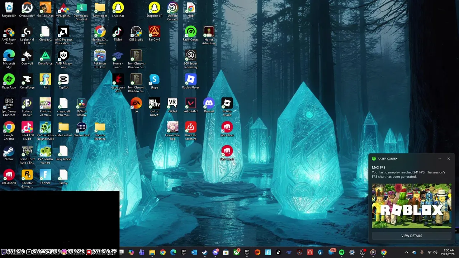This screenshot has width=459, height=258.
Task: Open the TikTok desktop shortcut
Action: tap(118, 34)
